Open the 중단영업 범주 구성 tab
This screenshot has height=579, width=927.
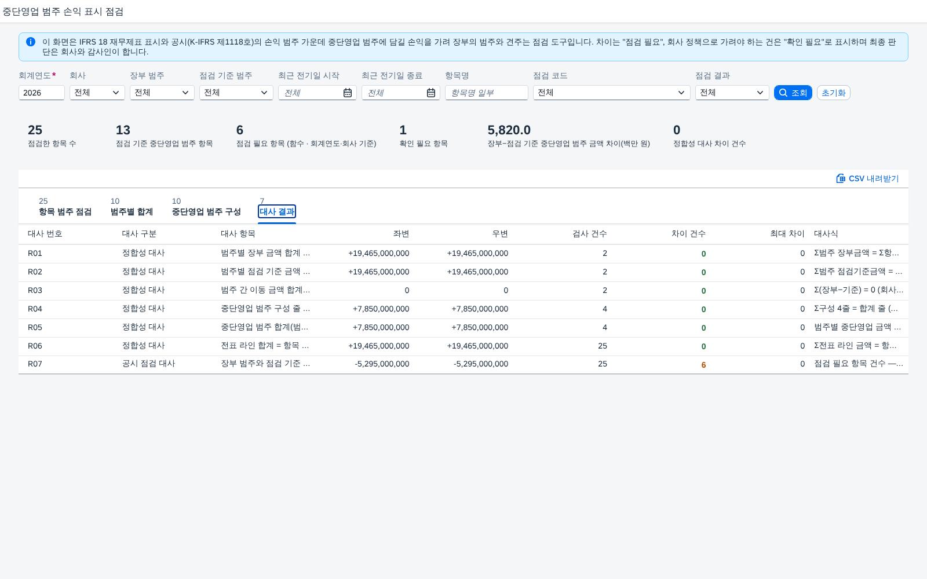point(206,207)
